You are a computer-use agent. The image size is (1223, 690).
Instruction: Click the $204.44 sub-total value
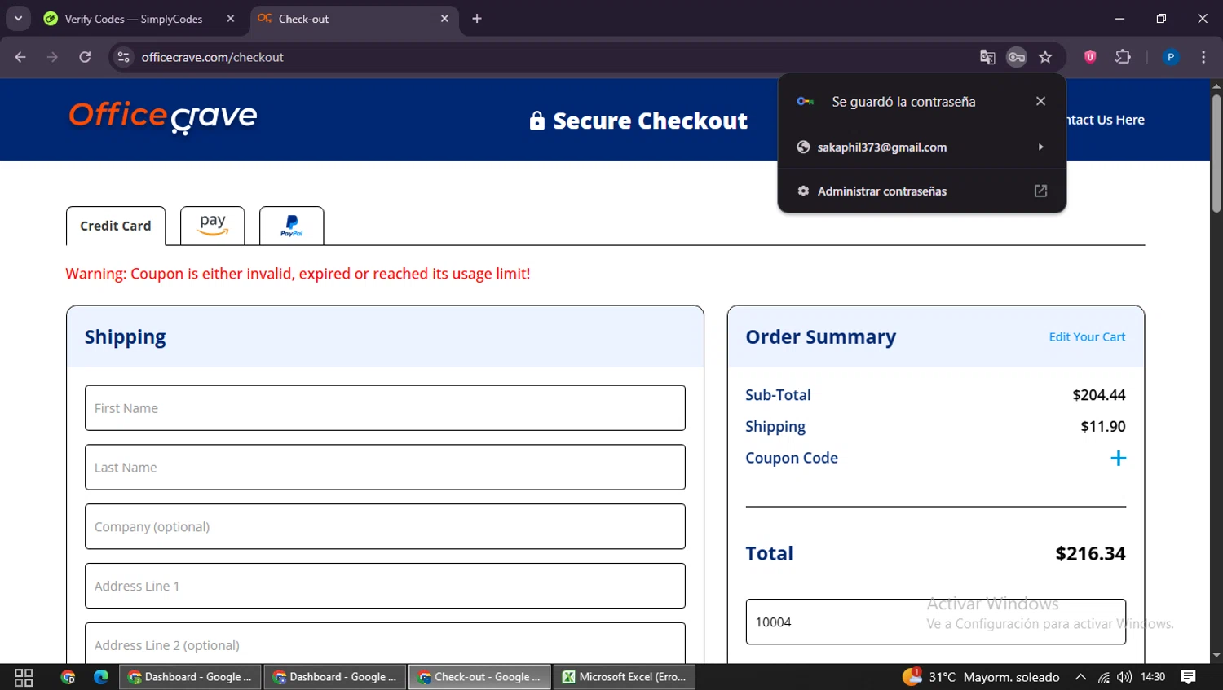click(x=1098, y=395)
